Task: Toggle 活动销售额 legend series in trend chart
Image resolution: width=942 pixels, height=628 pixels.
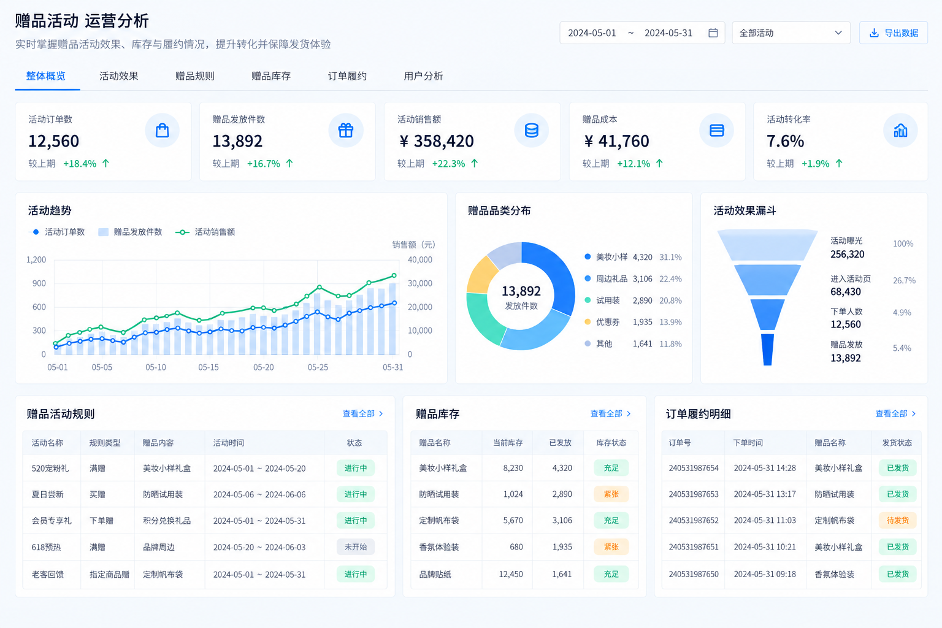Action: [x=205, y=232]
